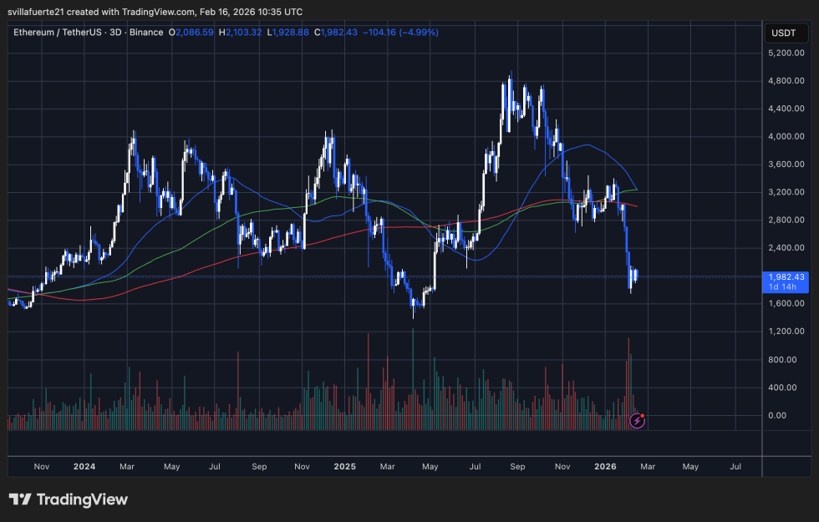
Task: Click the red notification dot on the lightning icon
Action: [x=643, y=414]
